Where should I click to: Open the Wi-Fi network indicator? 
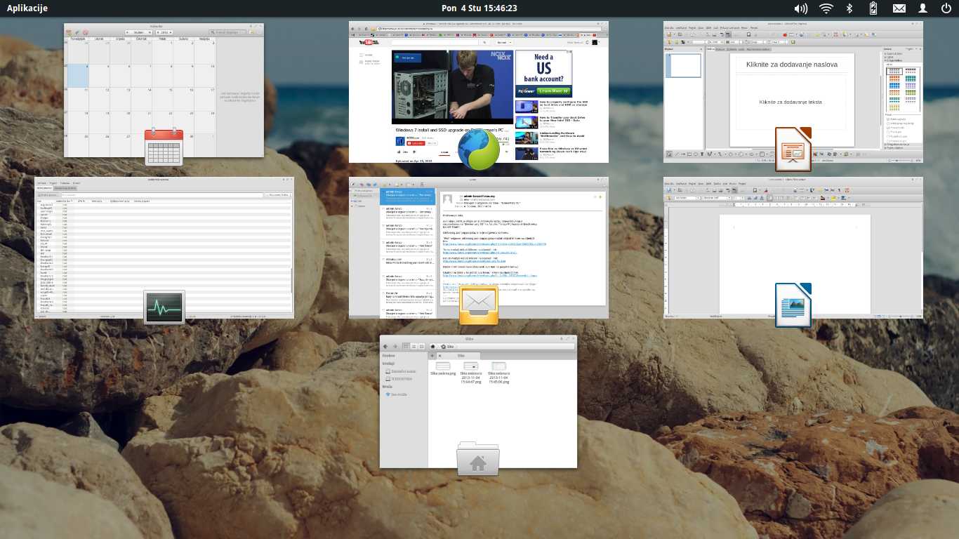(x=826, y=8)
